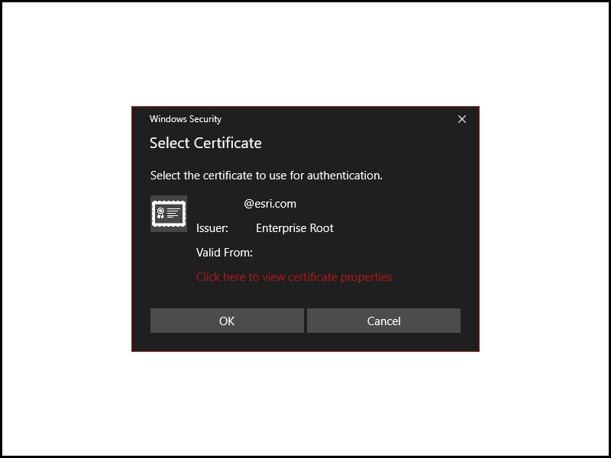611x458 pixels.
Task: Click the Windows Security title text
Action: click(x=186, y=119)
